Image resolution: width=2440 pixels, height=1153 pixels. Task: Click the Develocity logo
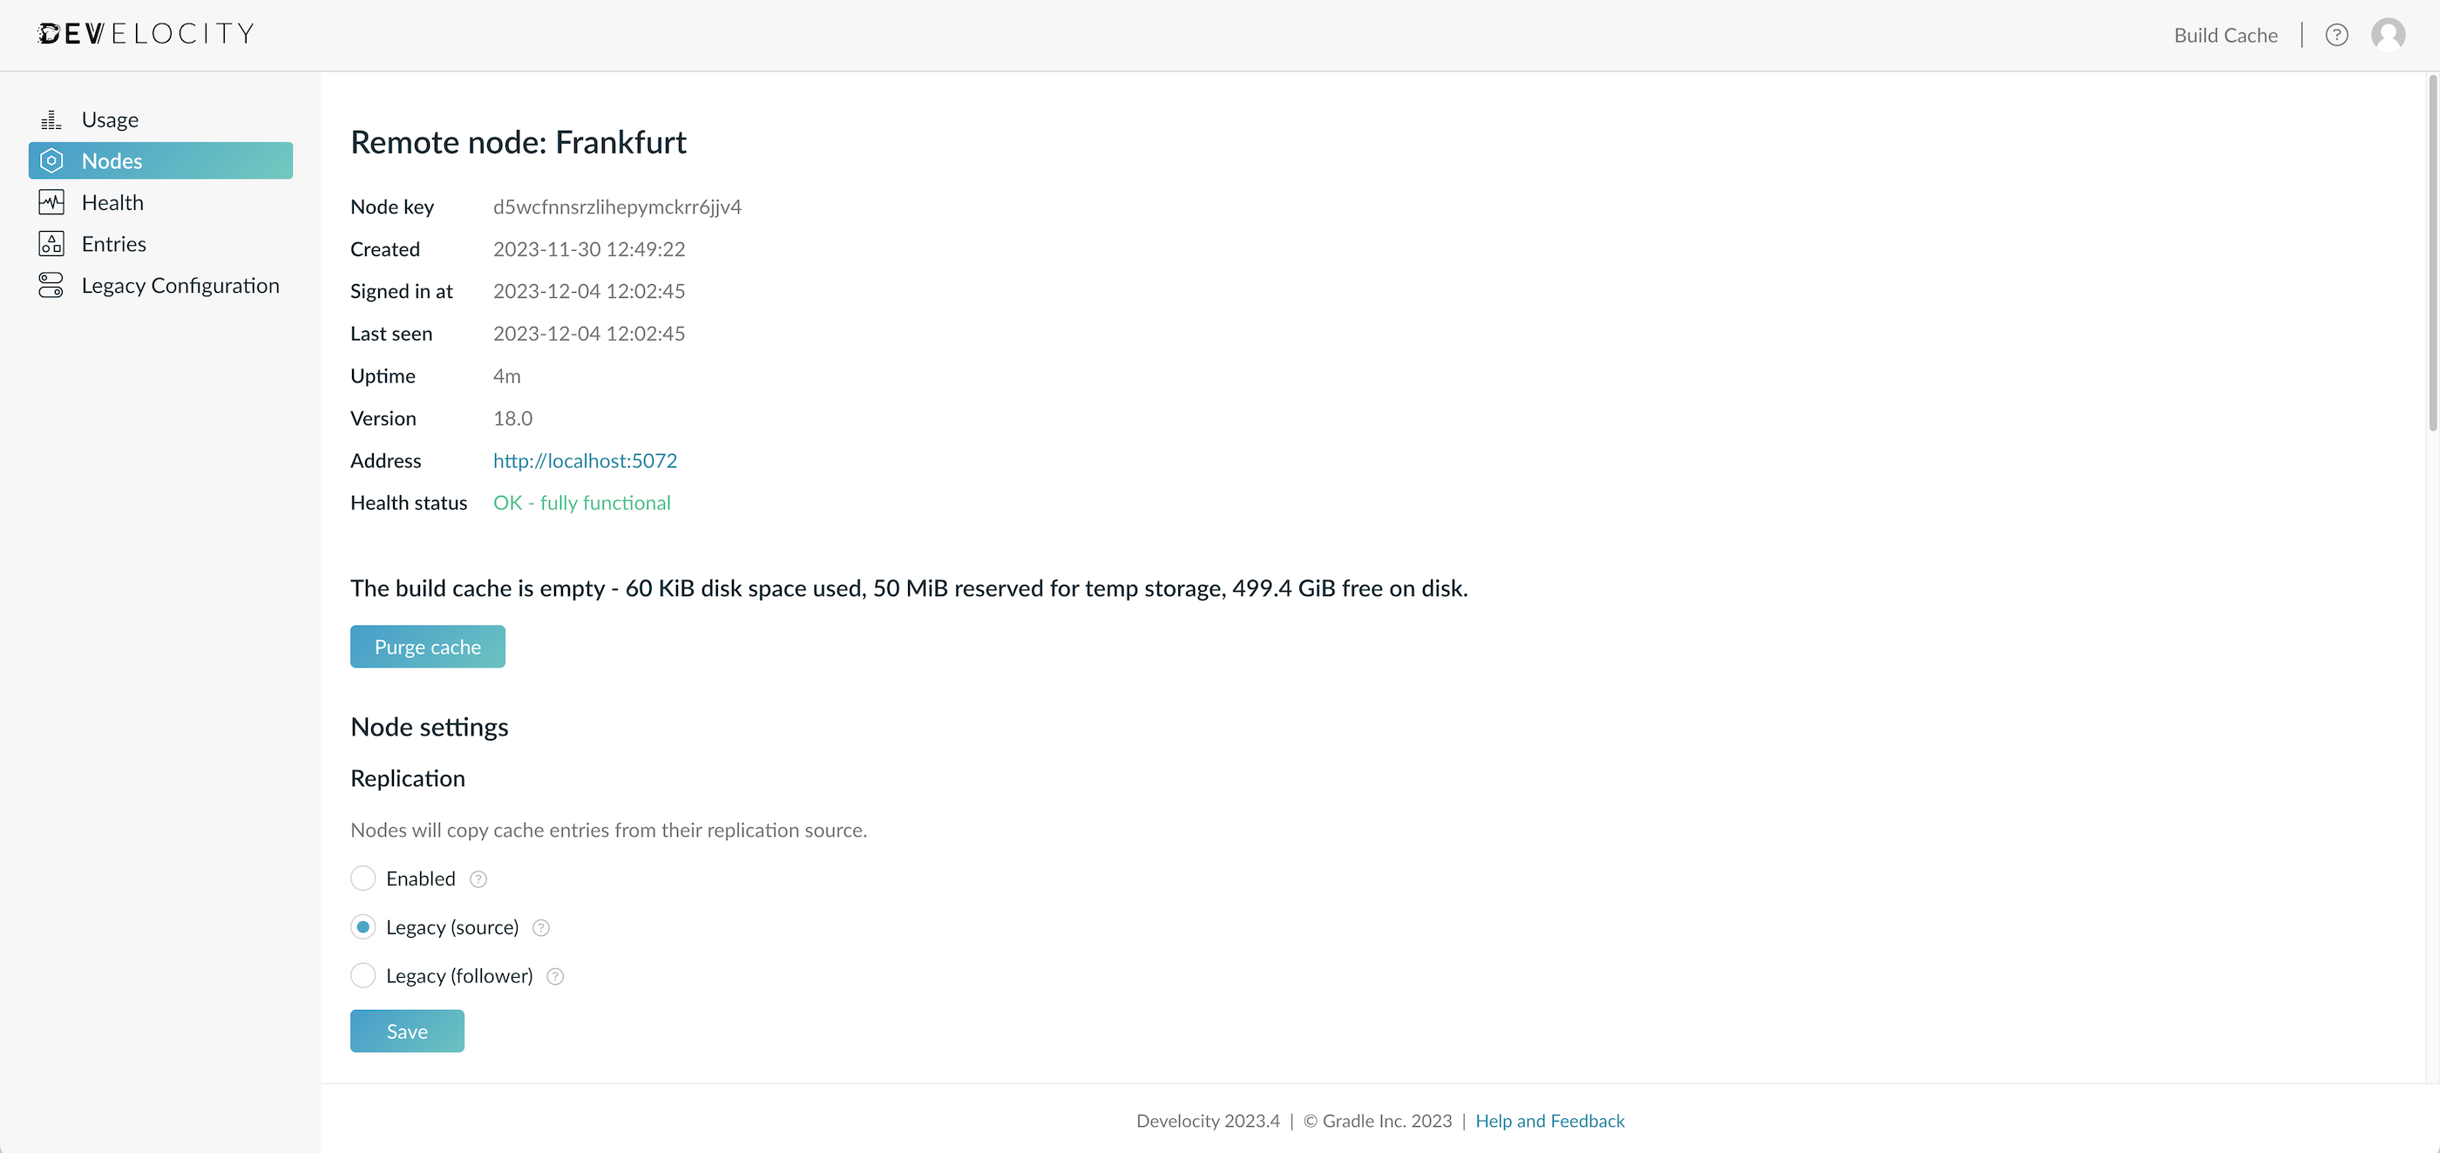point(146,32)
